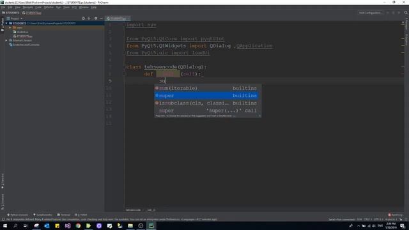409x230 pixels.
Task: Select STUDENTS.py file in project tree
Action: (23, 36)
